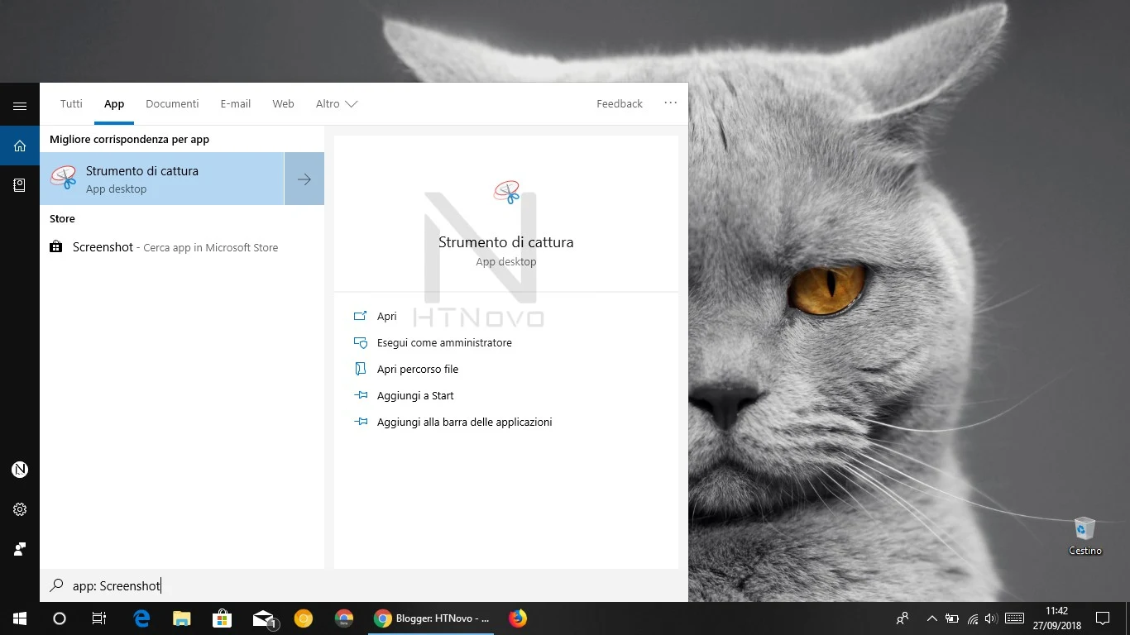Open File Explorer from taskbar
This screenshot has width=1130, height=635.
[x=182, y=618]
